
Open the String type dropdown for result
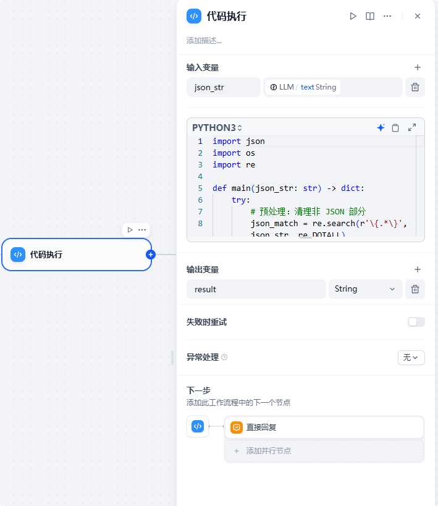click(x=365, y=289)
